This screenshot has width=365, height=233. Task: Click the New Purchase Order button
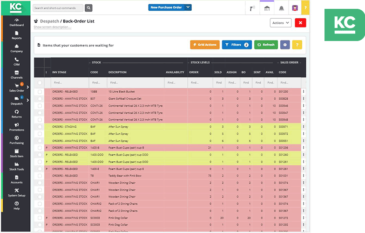point(166,7)
